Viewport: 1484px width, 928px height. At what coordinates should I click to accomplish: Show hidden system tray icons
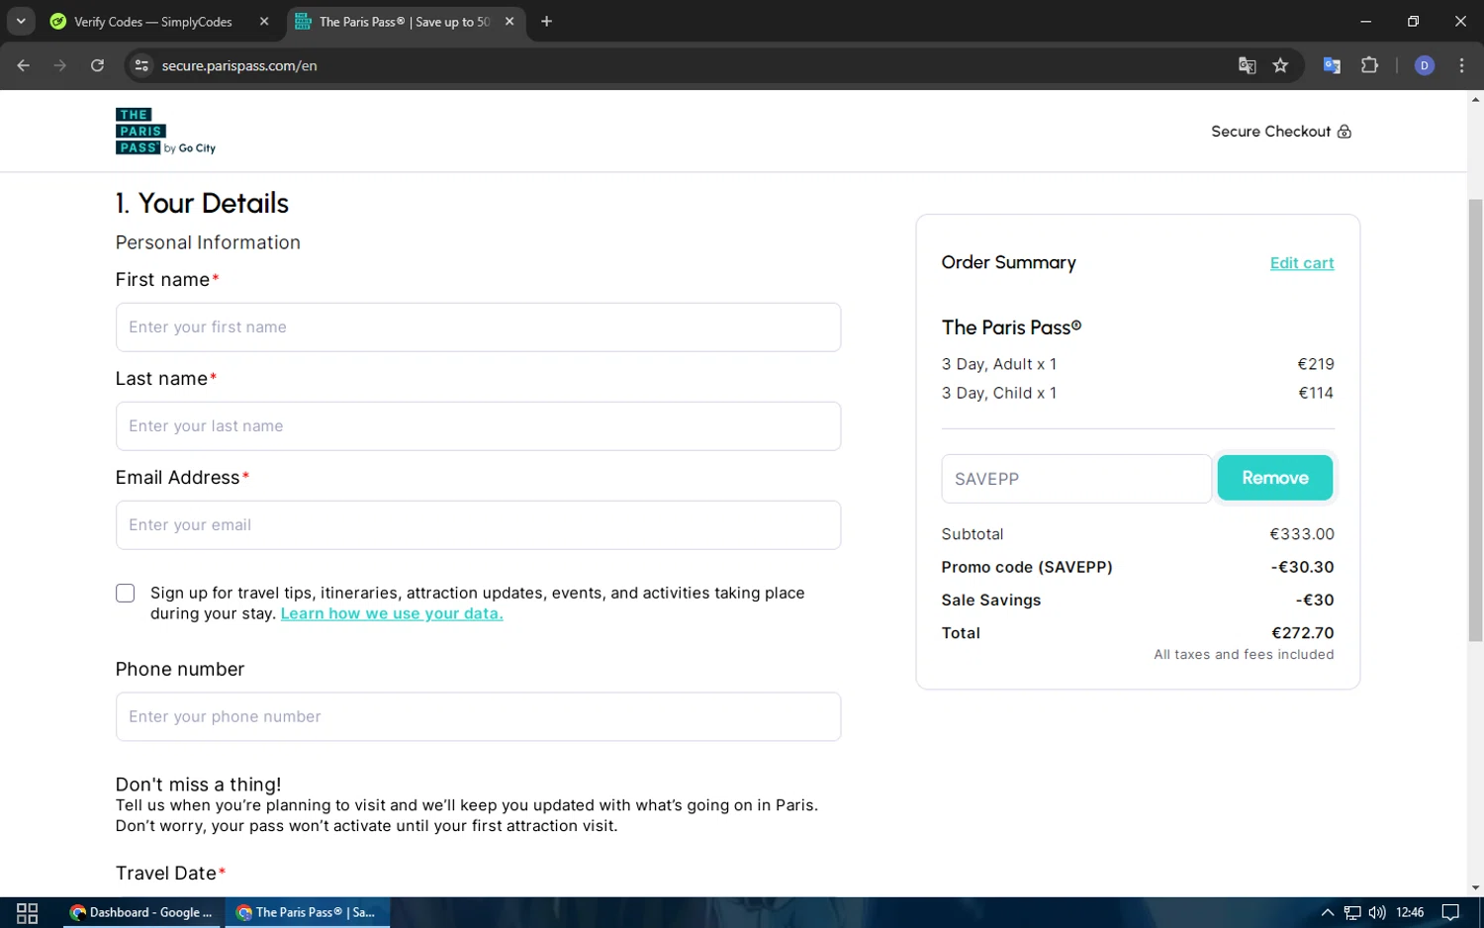1327,912
